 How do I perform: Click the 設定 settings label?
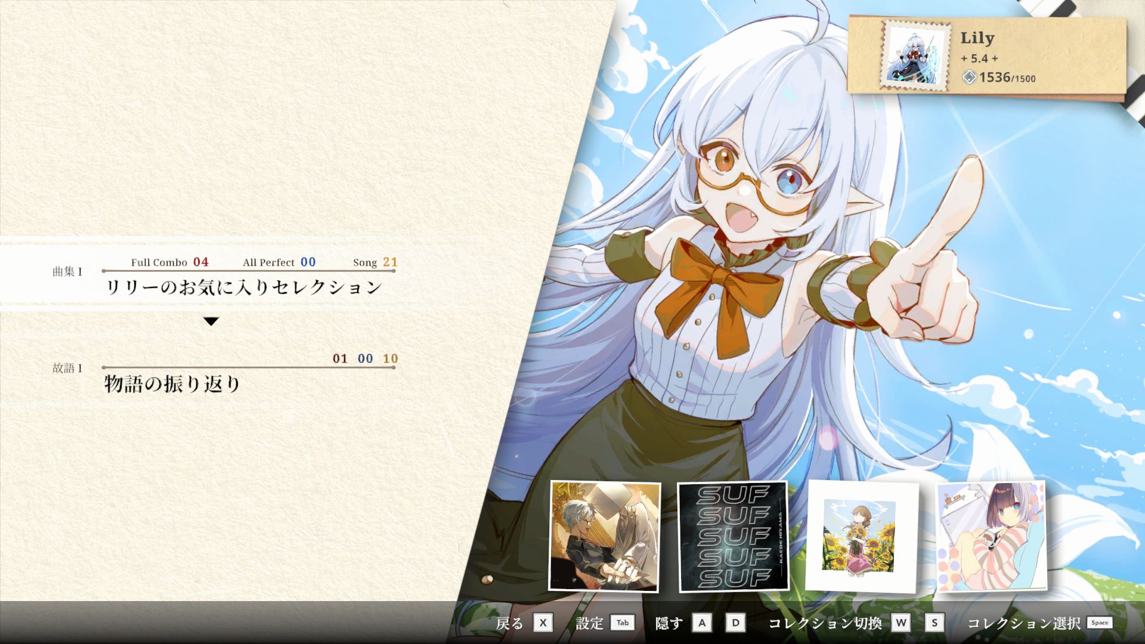point(589,623)
